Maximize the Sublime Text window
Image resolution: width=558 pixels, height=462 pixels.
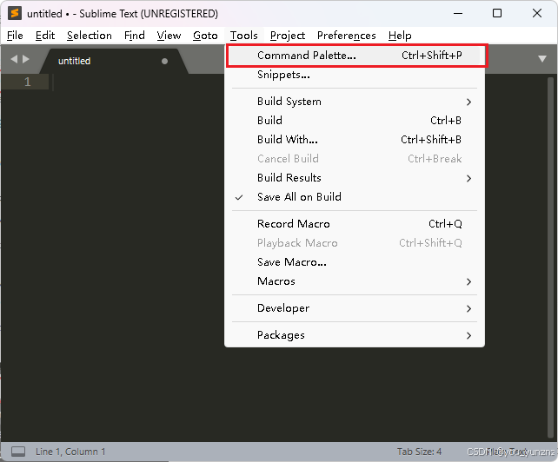pyautogui.click(x=497, y=14)
